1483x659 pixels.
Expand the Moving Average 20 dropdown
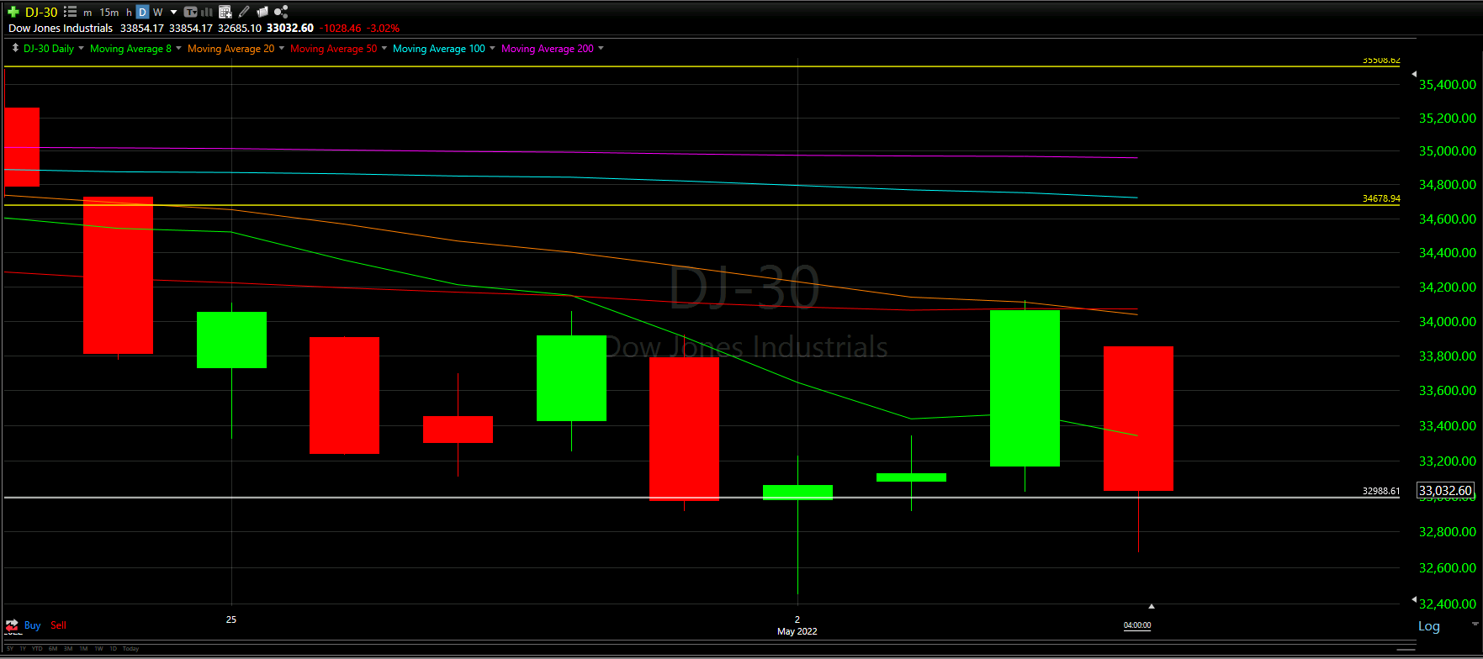tap(281, 48)
